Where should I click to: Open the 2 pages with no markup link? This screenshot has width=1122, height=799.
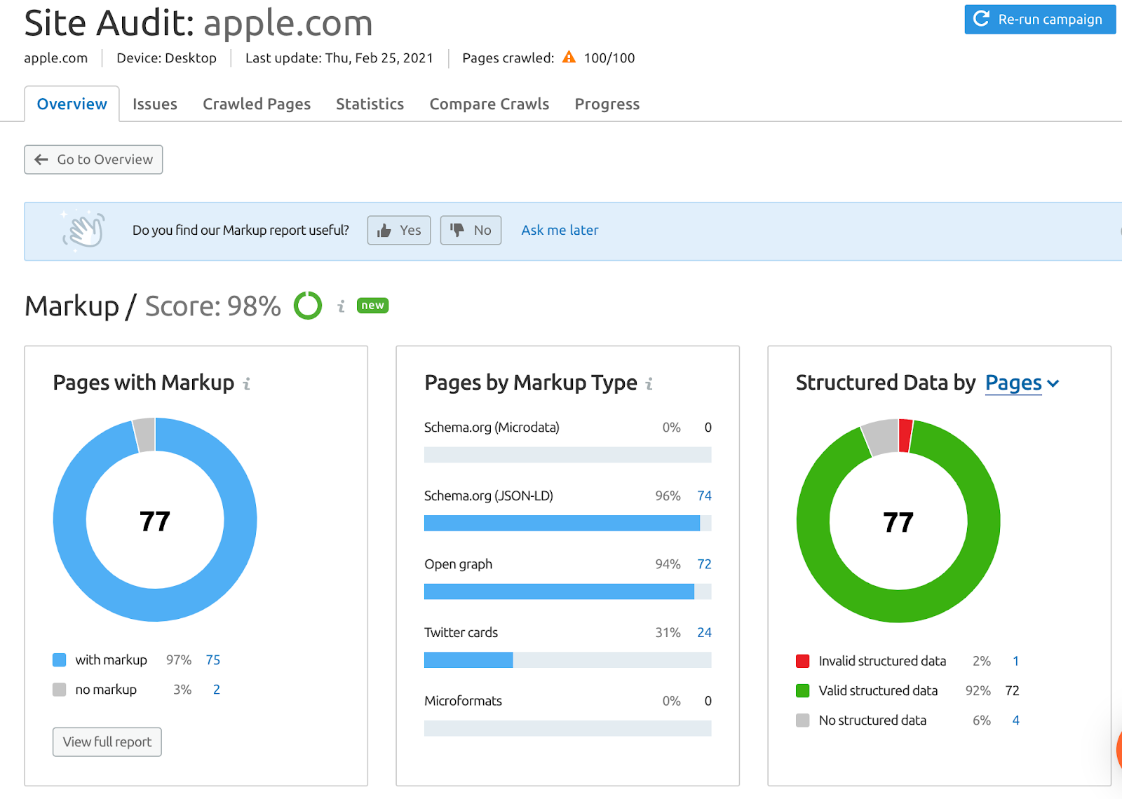(x=217, y=690)
